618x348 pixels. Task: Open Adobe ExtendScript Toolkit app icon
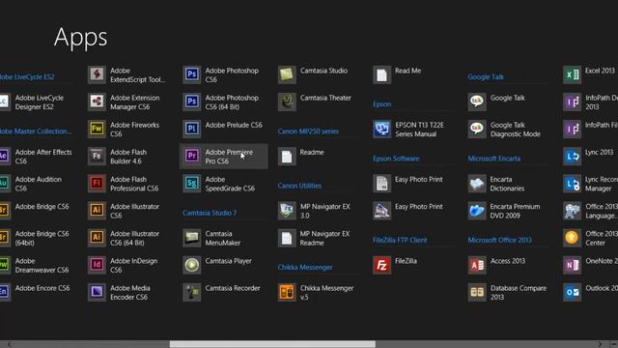pyautogui.click(x=97, y=74)
